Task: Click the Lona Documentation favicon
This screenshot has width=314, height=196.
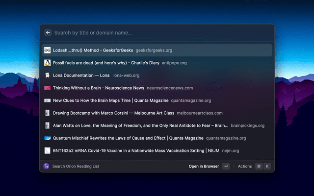Action: 47,75
